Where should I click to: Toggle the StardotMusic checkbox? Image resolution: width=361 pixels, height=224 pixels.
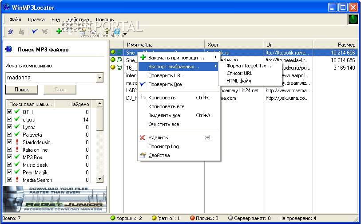coord(9,142)
